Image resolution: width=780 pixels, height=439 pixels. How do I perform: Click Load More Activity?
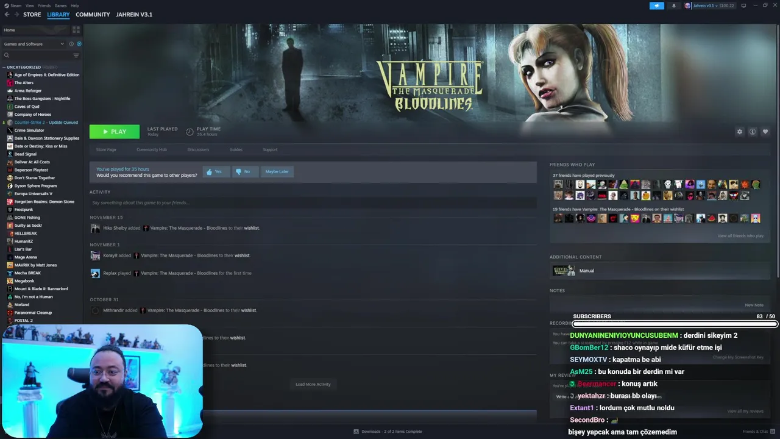coord(313,384)
